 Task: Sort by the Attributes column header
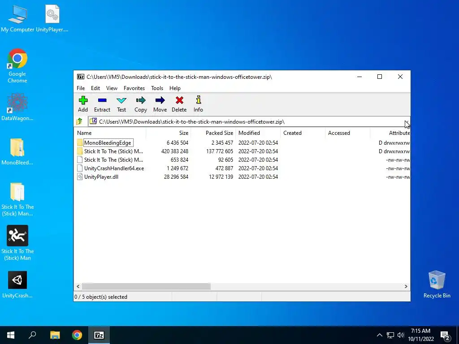pyautogui.click(x=390, y=133)
